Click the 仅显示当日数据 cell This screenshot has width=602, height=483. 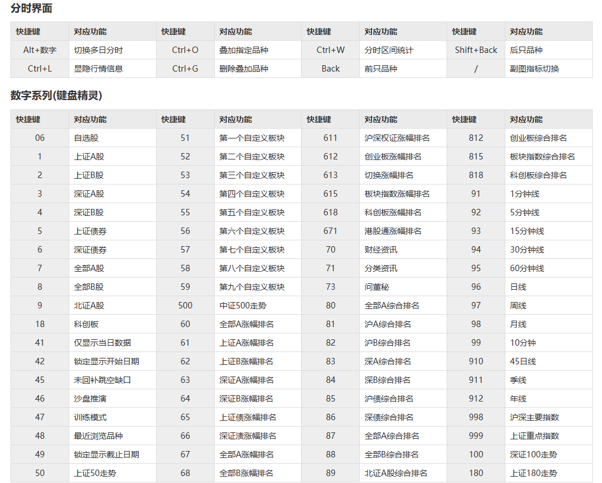tap(112, 343)
